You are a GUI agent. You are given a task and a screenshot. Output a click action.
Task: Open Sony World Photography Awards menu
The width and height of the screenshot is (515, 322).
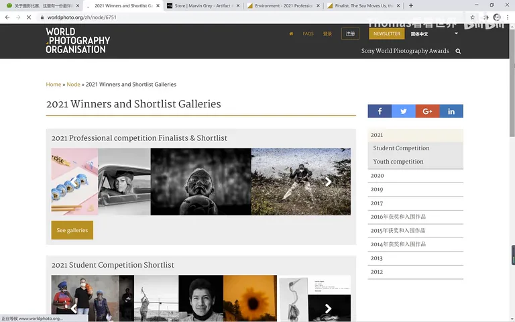pos(405,51)
